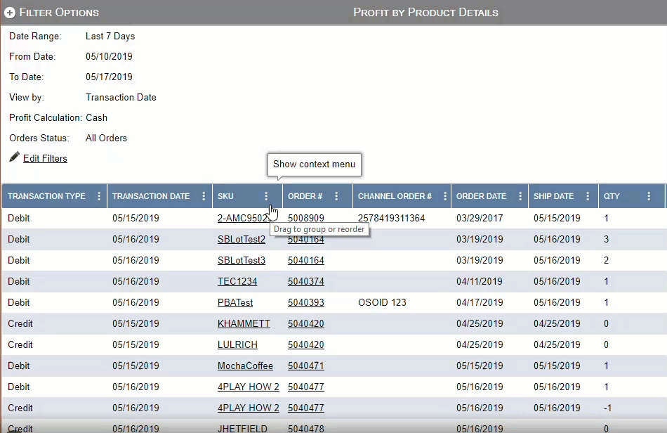Sort by Order Date column header
Screen dimensions: 667x433
481,196
